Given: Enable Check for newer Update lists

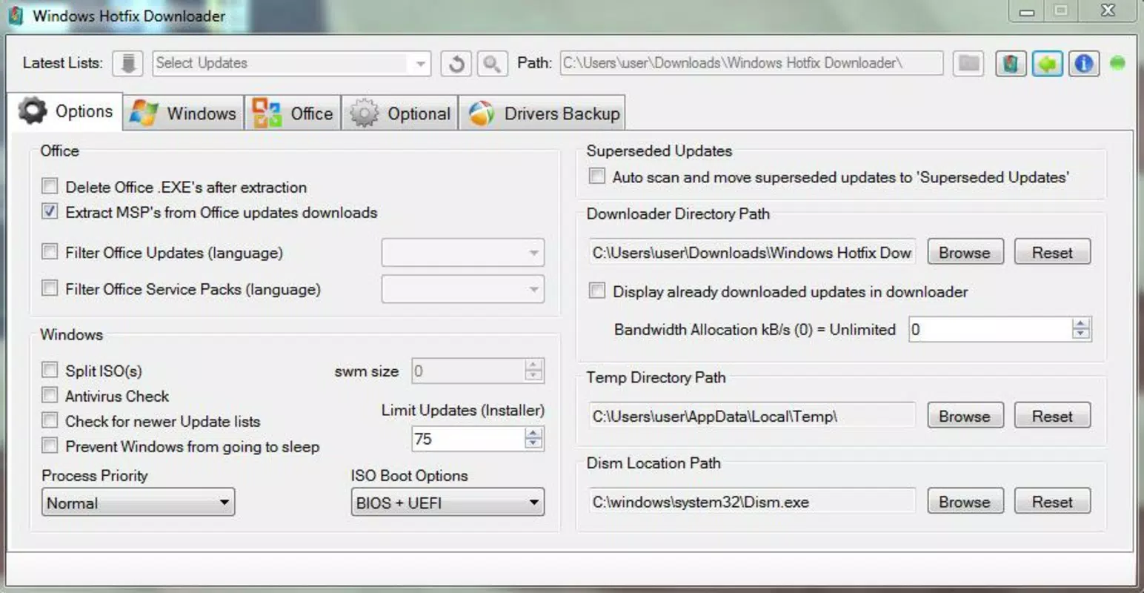Looking at the screenshot, I should 50,420.
